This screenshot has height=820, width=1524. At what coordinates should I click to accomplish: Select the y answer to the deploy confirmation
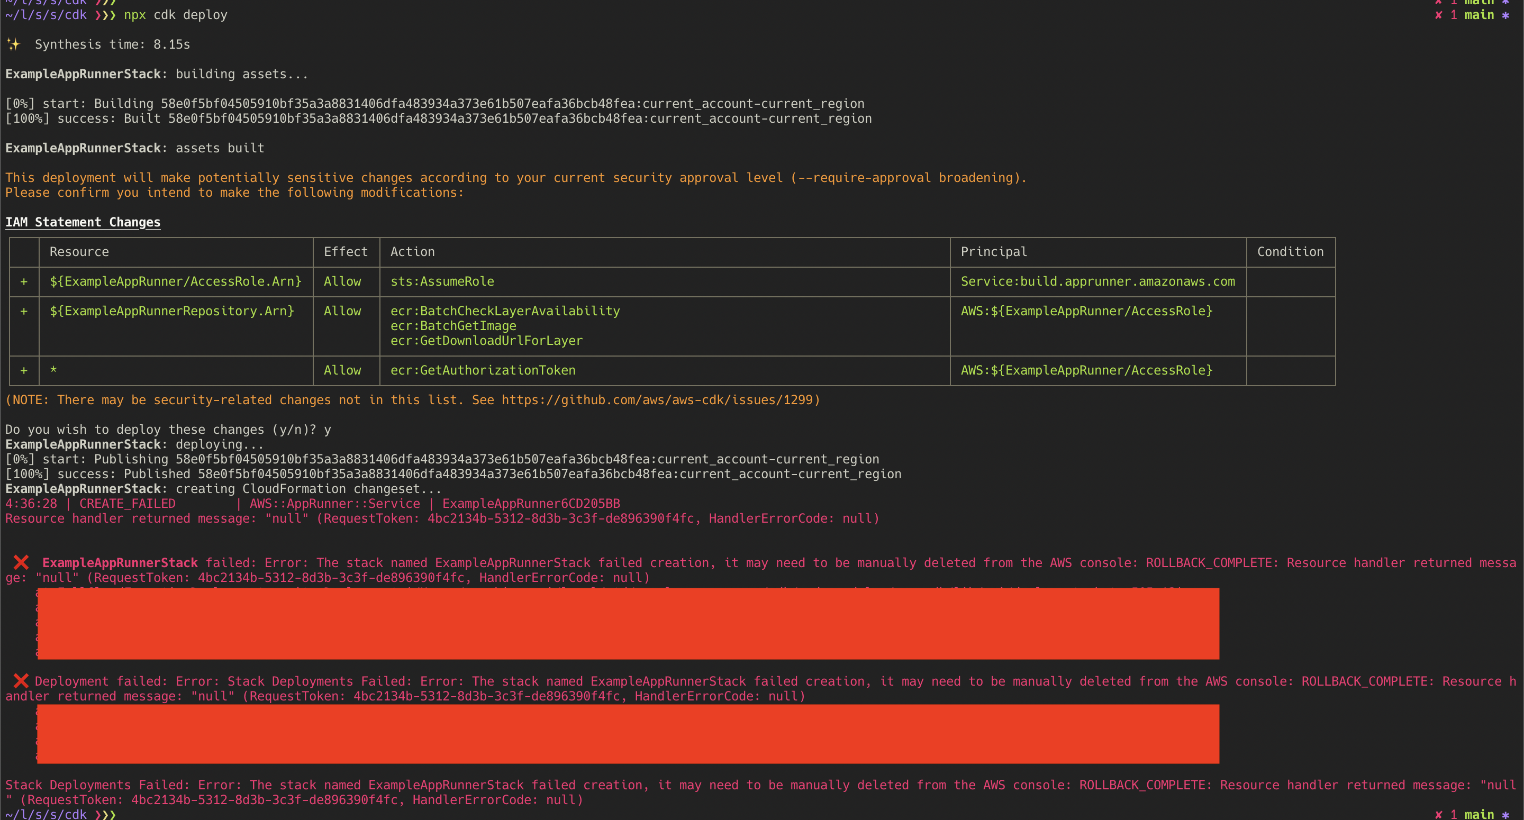[327, 430]
